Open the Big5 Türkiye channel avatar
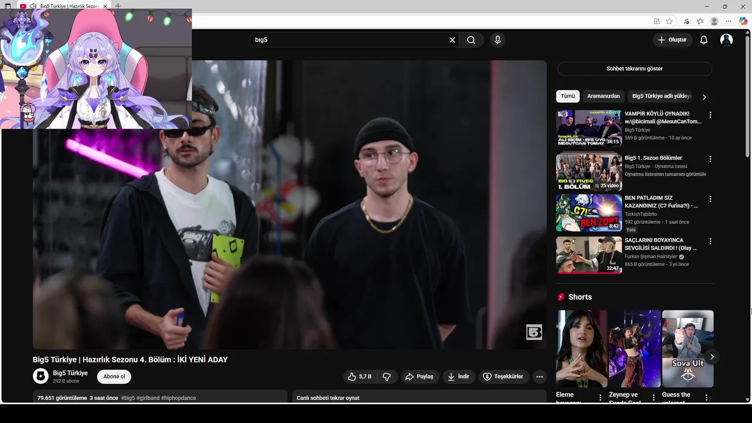Viewport: 752px width, 423px height. [41, 376]
